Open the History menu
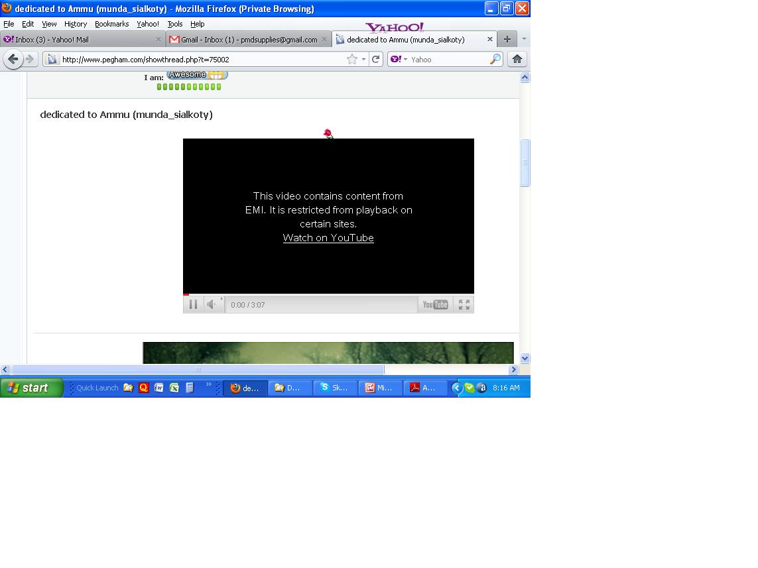Screen dimensions: 758x568 [76, 24]
